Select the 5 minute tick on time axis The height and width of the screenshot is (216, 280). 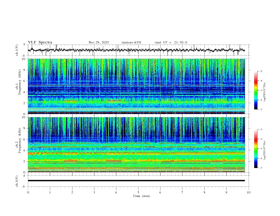point(138,192)
